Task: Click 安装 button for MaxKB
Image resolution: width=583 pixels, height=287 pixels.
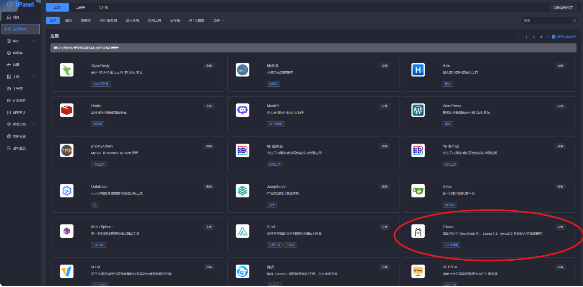Action: click(x=384, y=106)
